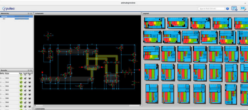Click the Use column header
Image resolution: width=248 pixels, height=110 pixels.
pyautogui.click(x=21, y=73)
